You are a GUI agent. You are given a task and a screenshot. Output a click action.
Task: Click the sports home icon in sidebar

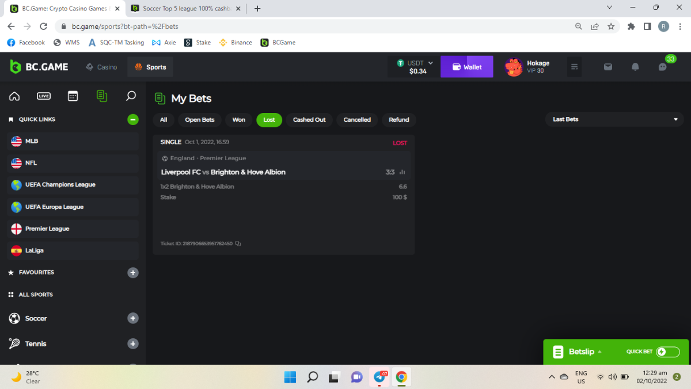tap(14, 96)
